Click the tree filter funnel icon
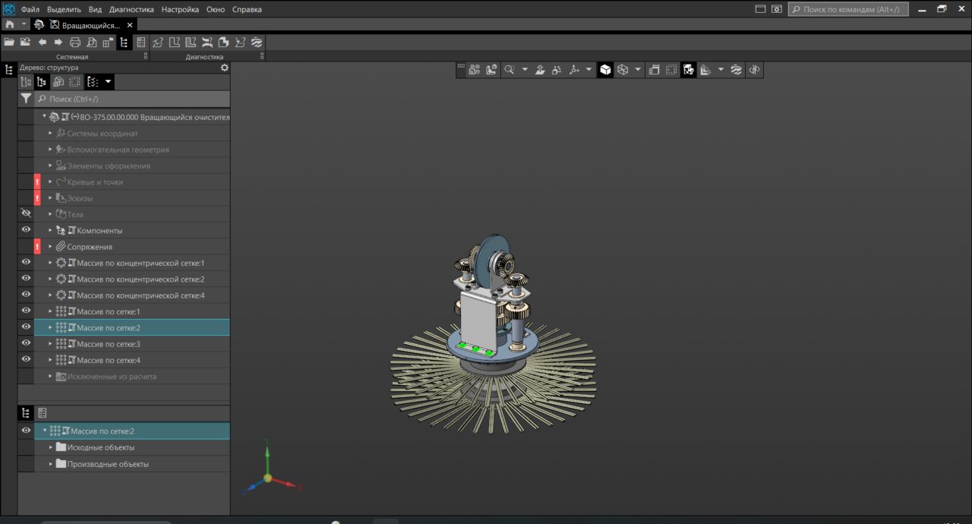 [x=26, y=99]
